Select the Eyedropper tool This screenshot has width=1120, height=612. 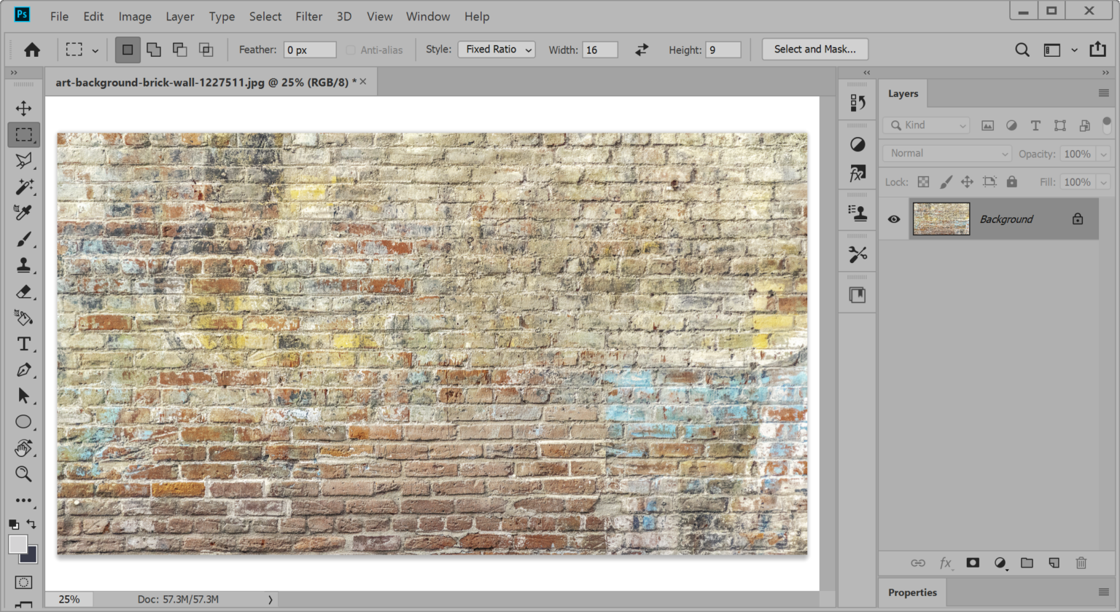click(x=23, y=213)
